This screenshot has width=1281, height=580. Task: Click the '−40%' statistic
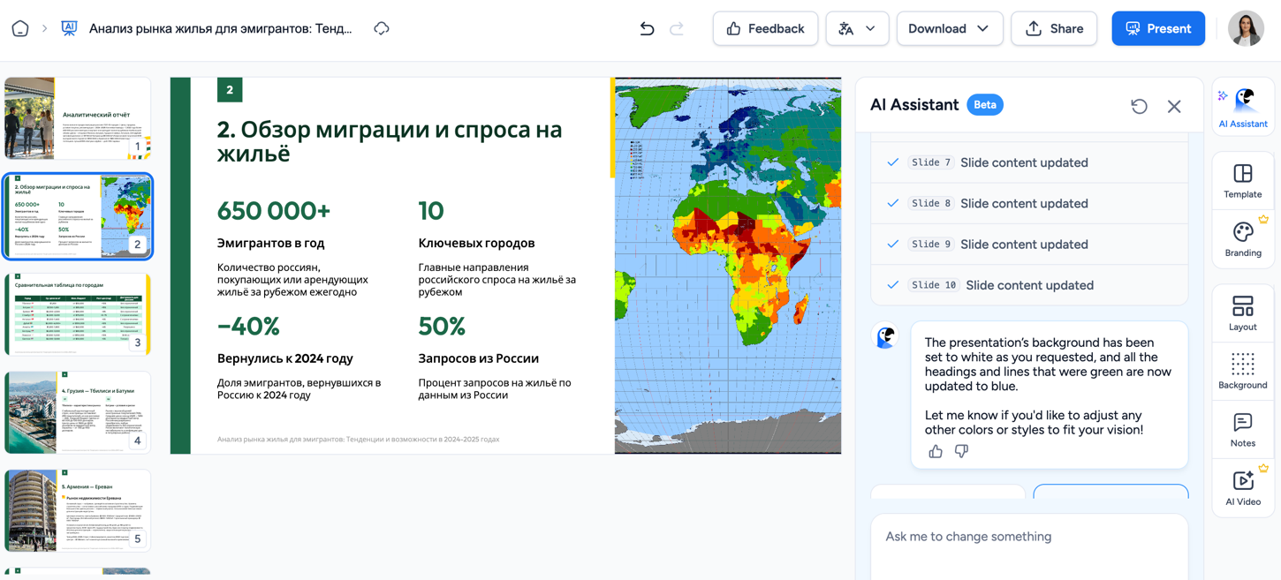[248, 327]
